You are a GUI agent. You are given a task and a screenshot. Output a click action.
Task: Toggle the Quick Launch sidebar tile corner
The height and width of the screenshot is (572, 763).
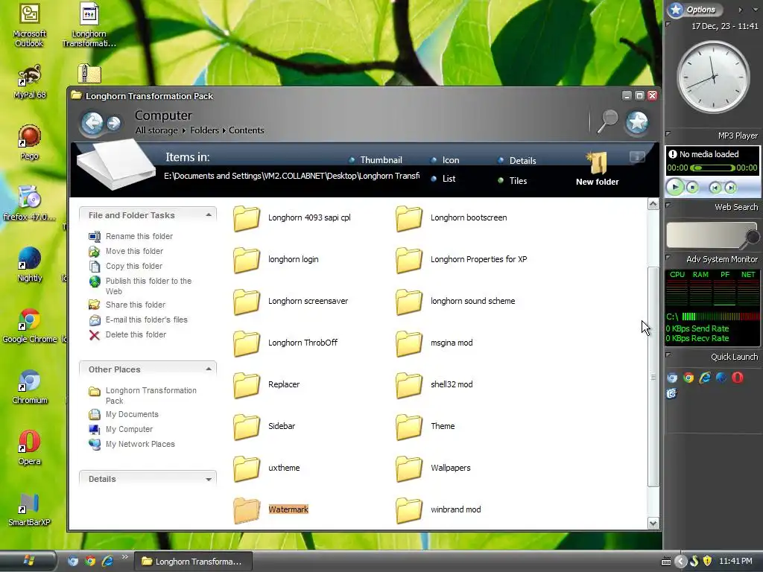[x=668, y=355]
